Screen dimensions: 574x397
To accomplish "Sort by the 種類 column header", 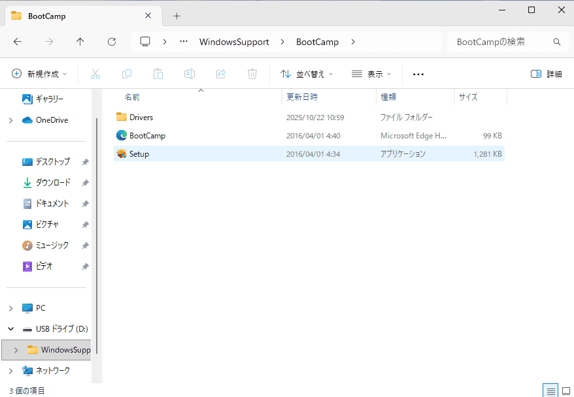I will pyautogui.click(x=388, y=97).
